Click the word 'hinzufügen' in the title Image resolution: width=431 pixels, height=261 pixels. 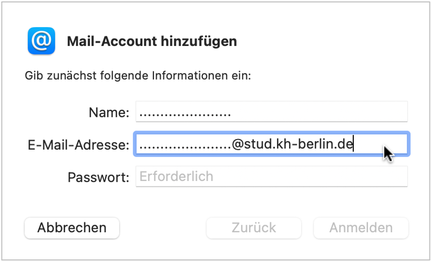tap(199, 41)
